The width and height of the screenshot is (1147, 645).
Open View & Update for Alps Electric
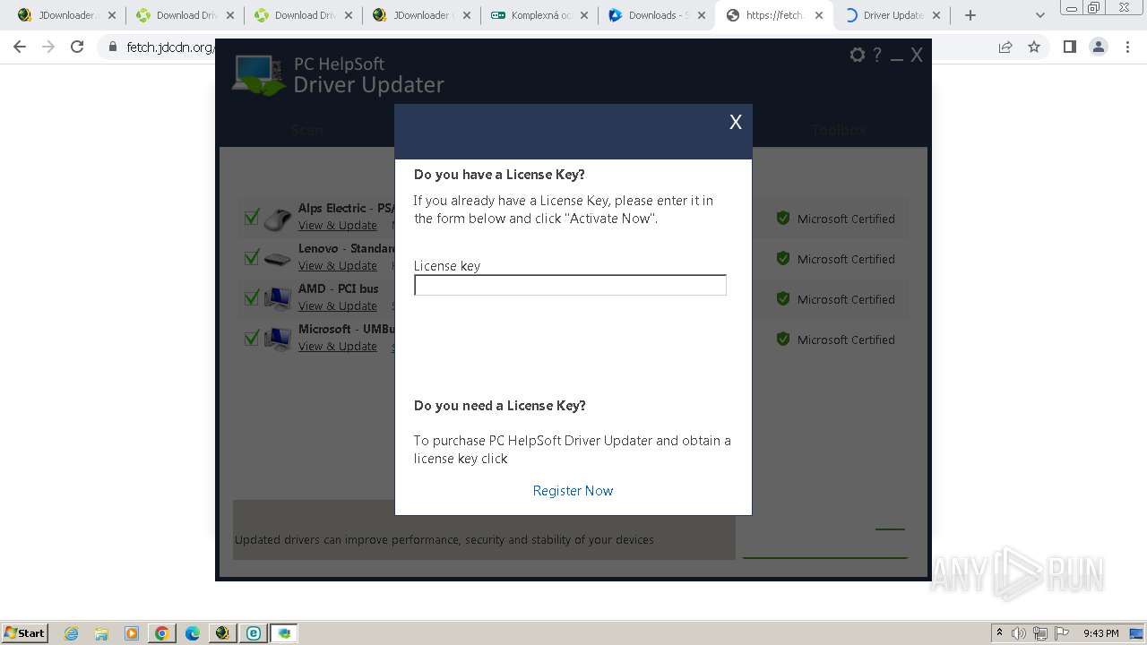pos(338,226)
